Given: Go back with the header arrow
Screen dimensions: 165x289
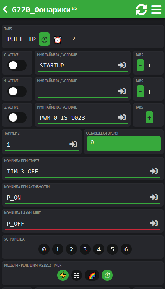Looking at the screenshot, I should (x=5, y=9).
